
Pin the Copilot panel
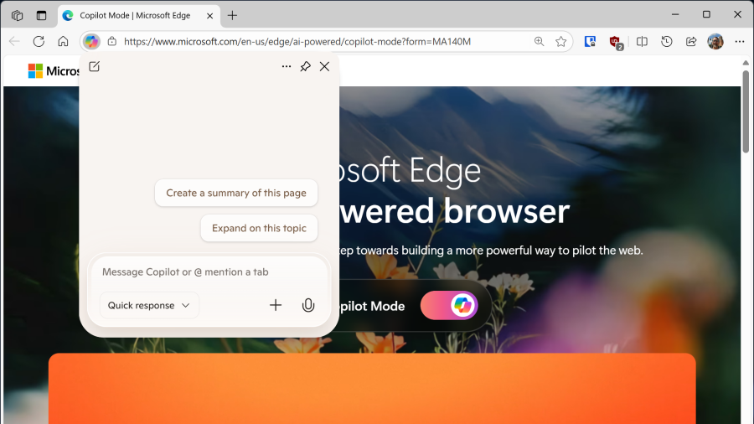click(305, 66)
